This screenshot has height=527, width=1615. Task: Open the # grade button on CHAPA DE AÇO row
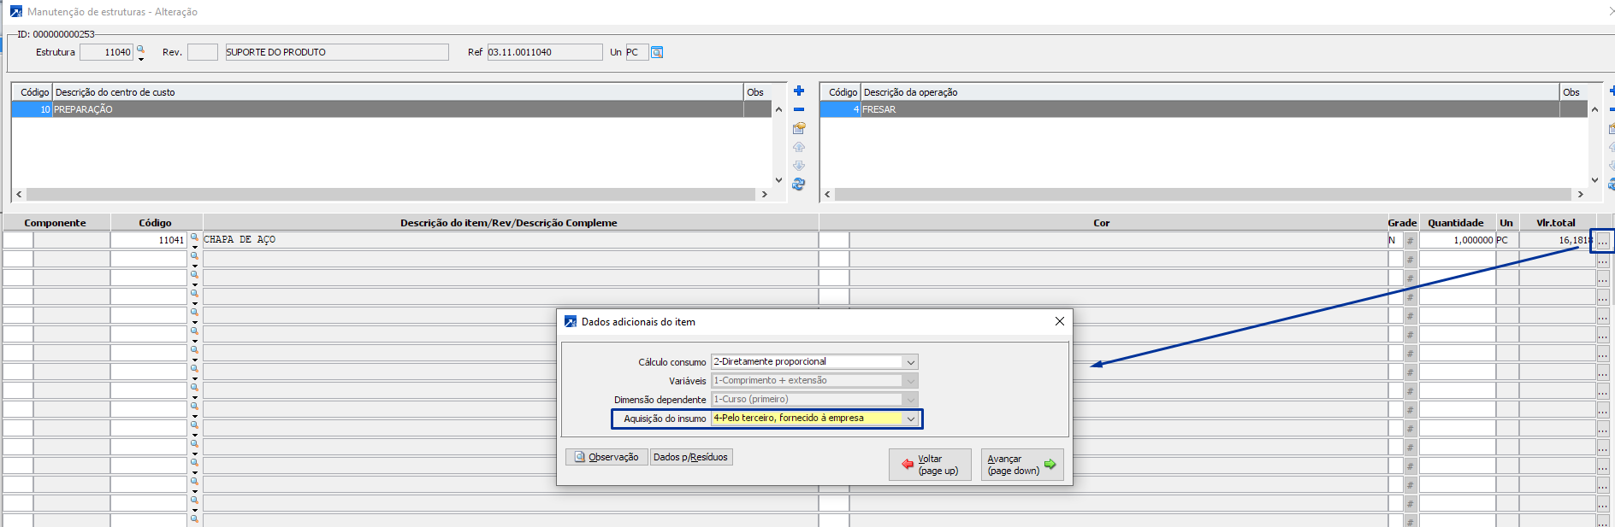click(1410, 241)
